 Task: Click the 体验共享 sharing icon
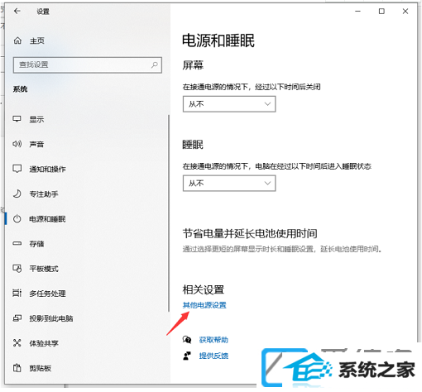17,343
